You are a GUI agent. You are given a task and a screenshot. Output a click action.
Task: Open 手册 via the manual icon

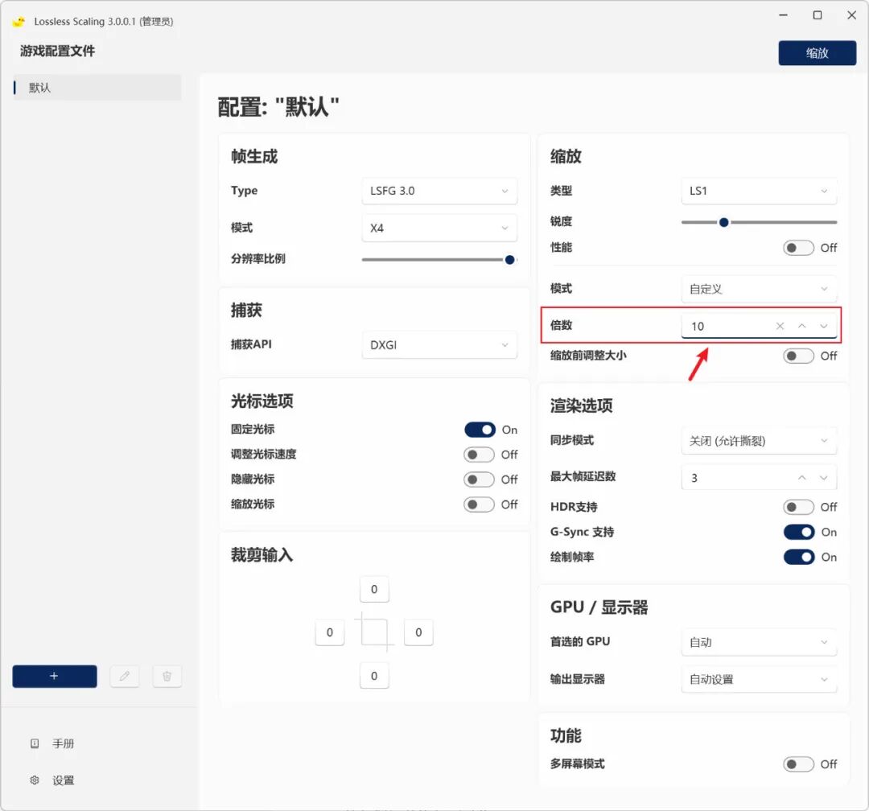(x=34, y=743)
